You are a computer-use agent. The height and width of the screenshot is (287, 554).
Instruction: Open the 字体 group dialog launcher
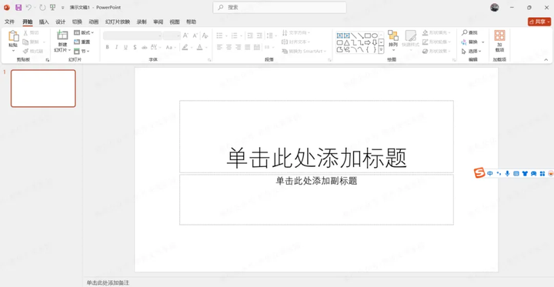point(209,60)
